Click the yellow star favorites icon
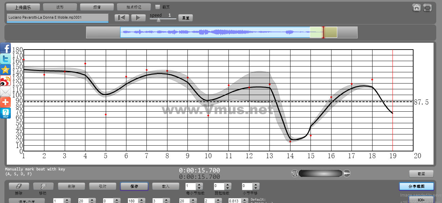Screen dimensions: 442x203 point(5,70)
